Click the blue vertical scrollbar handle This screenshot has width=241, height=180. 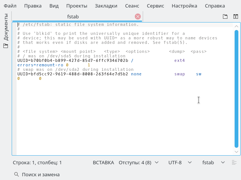[x=236, y=89]
